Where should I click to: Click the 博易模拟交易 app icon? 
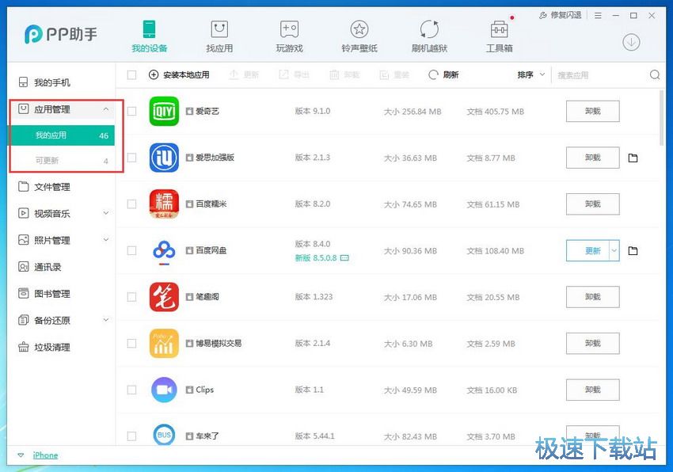[x=164, y=343]
